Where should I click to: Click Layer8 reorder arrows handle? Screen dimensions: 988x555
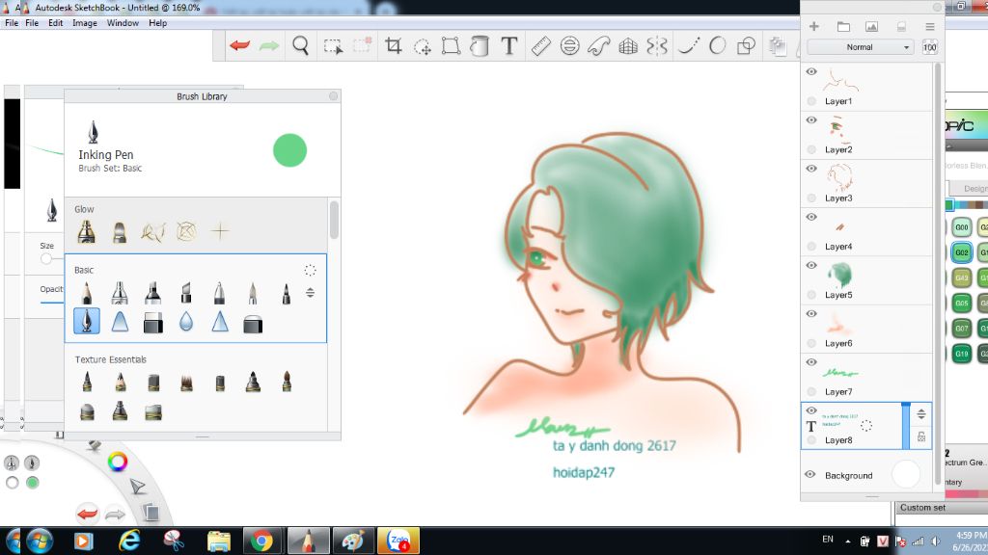pos(921,414)
